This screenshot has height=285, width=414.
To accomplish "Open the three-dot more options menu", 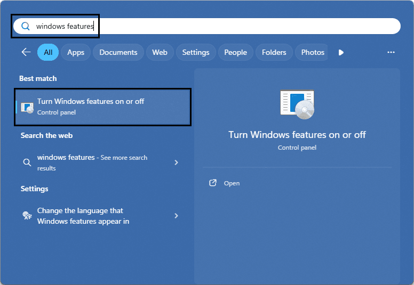I will [391, 52].
